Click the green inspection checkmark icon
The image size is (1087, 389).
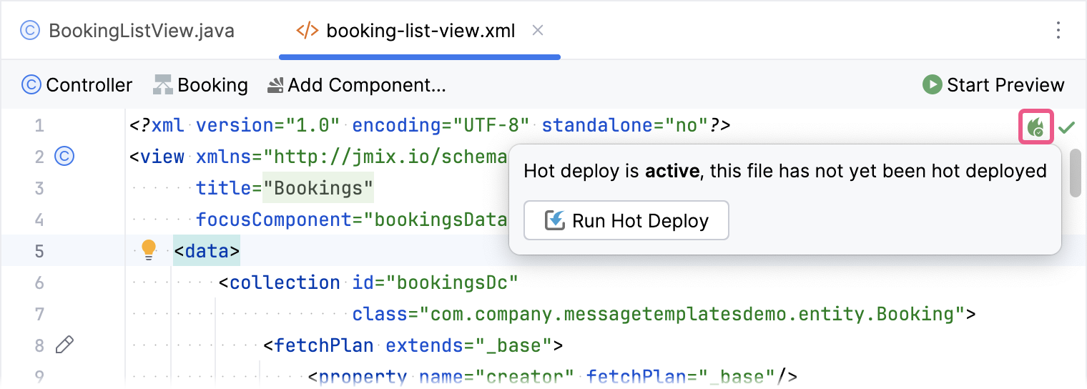pyautogui.click(x=1066, y=127)
